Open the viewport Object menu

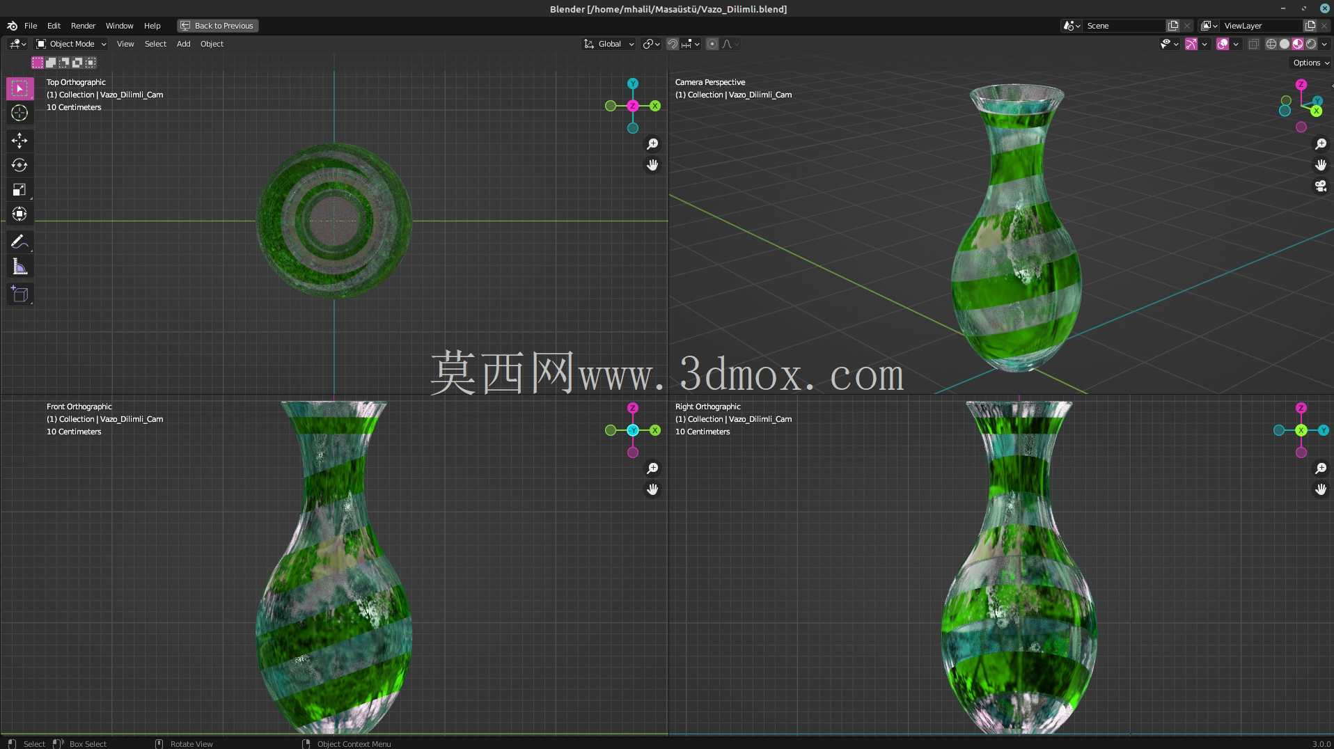pyautogui.click(x=212, y=44)
